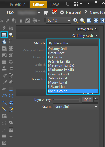Viewport: 105px width, 147px height.
Task: Choose Průměr kanálů method
Action: tap(73, 61)
